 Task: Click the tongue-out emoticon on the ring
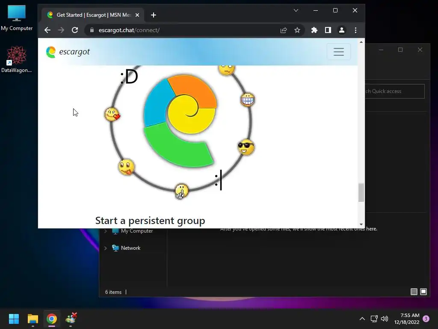[126, 167]
